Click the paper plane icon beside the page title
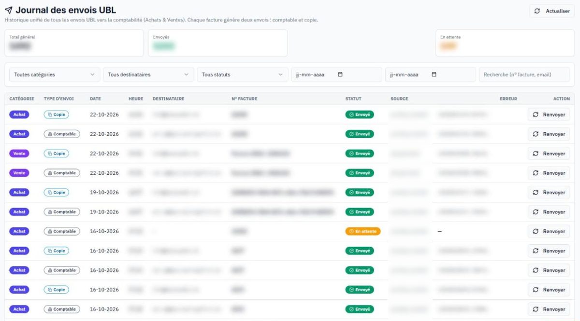 pyautogui.click(x=9, y=10)
